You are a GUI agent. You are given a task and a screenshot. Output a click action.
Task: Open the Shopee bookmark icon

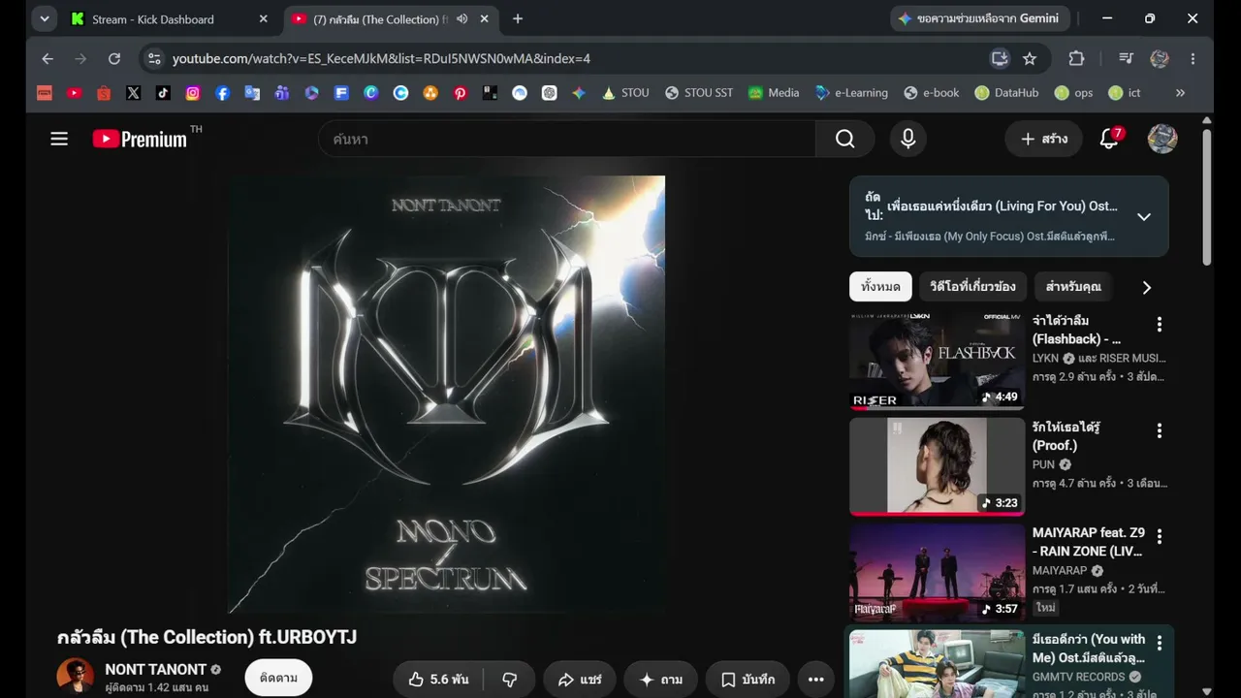pos(104,93)
